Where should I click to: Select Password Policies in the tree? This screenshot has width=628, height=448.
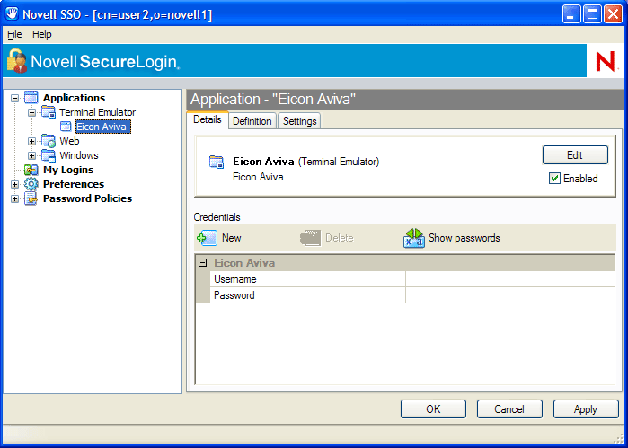(x=87, y=198)
